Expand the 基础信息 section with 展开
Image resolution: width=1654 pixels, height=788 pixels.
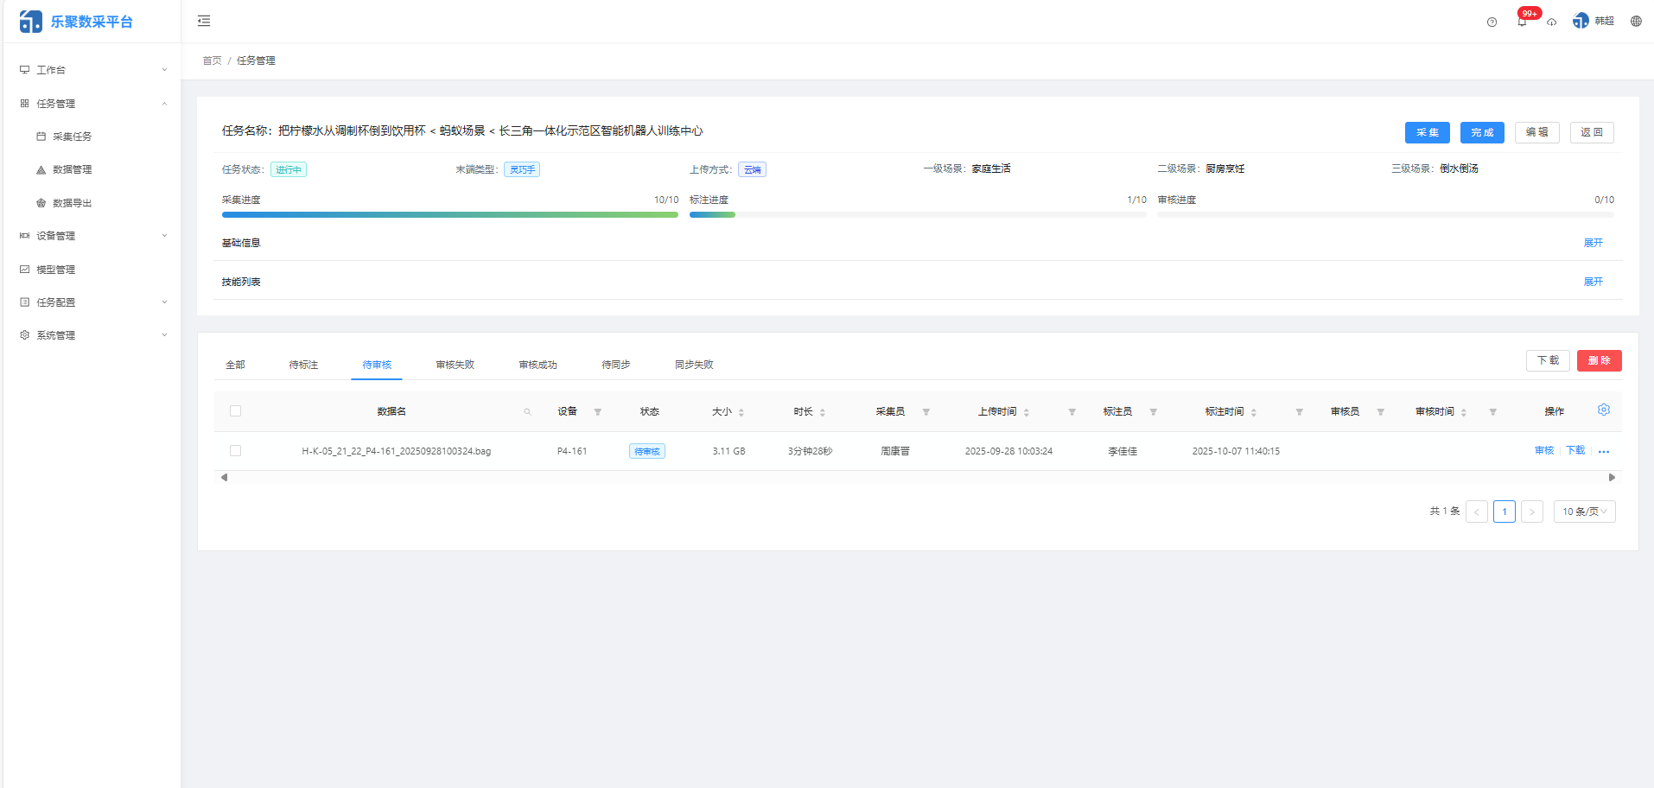pyautogui.click(x=1593, y=243)
